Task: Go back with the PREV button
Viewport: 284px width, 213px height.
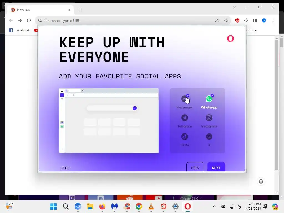Action: 195,167
